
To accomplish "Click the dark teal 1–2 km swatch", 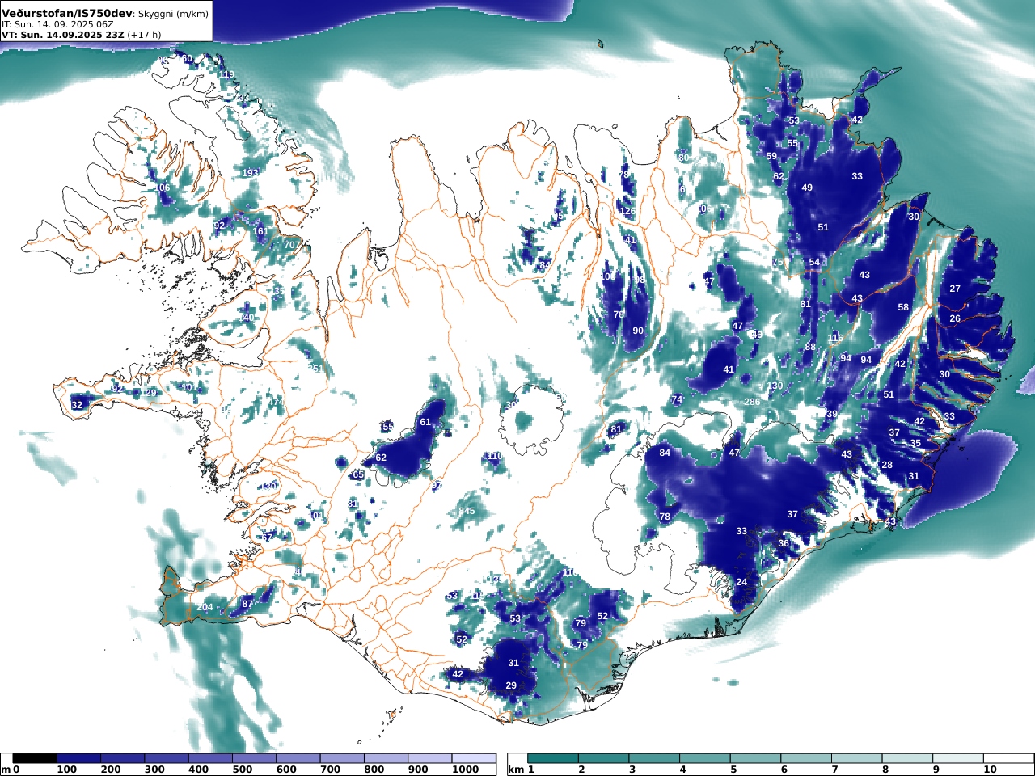I will [553, 758].
